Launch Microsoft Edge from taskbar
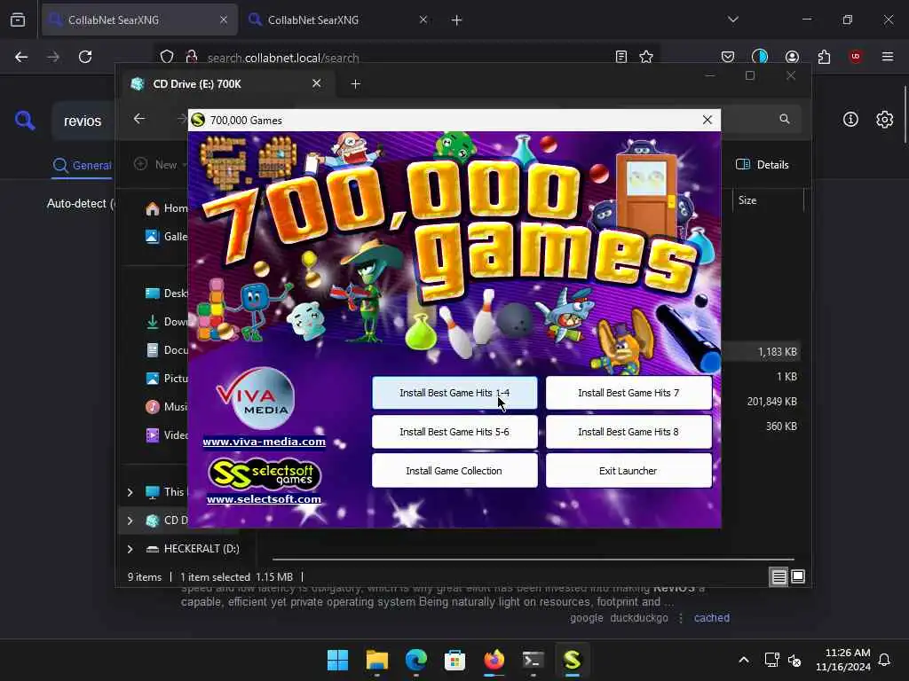 click(x=416, y=660)
